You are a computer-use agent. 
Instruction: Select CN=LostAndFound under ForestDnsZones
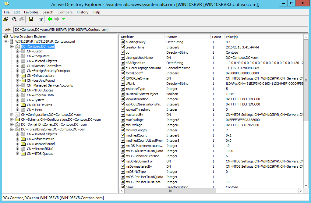(41, 144)
